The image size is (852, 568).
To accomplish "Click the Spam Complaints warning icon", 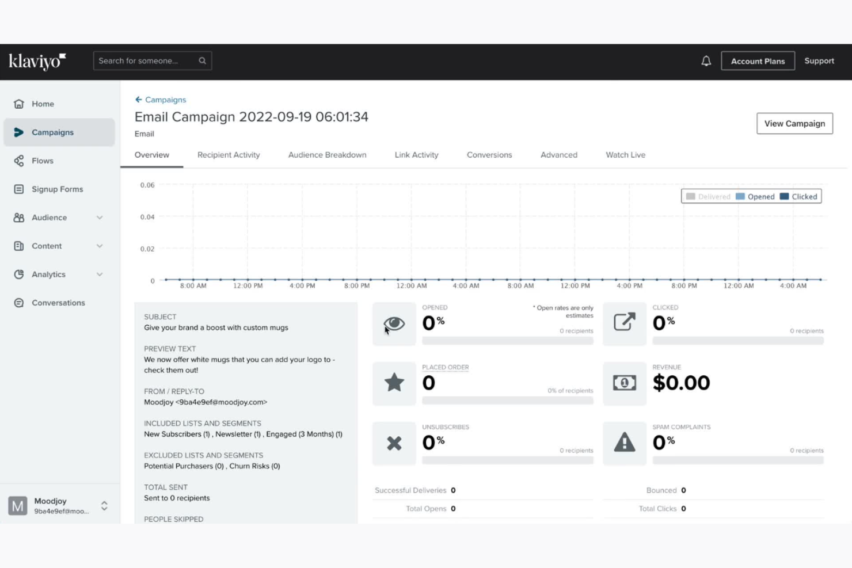I will [625, 443].
